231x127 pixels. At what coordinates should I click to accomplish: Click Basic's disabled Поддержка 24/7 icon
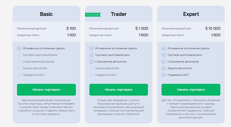pos(19,75)
